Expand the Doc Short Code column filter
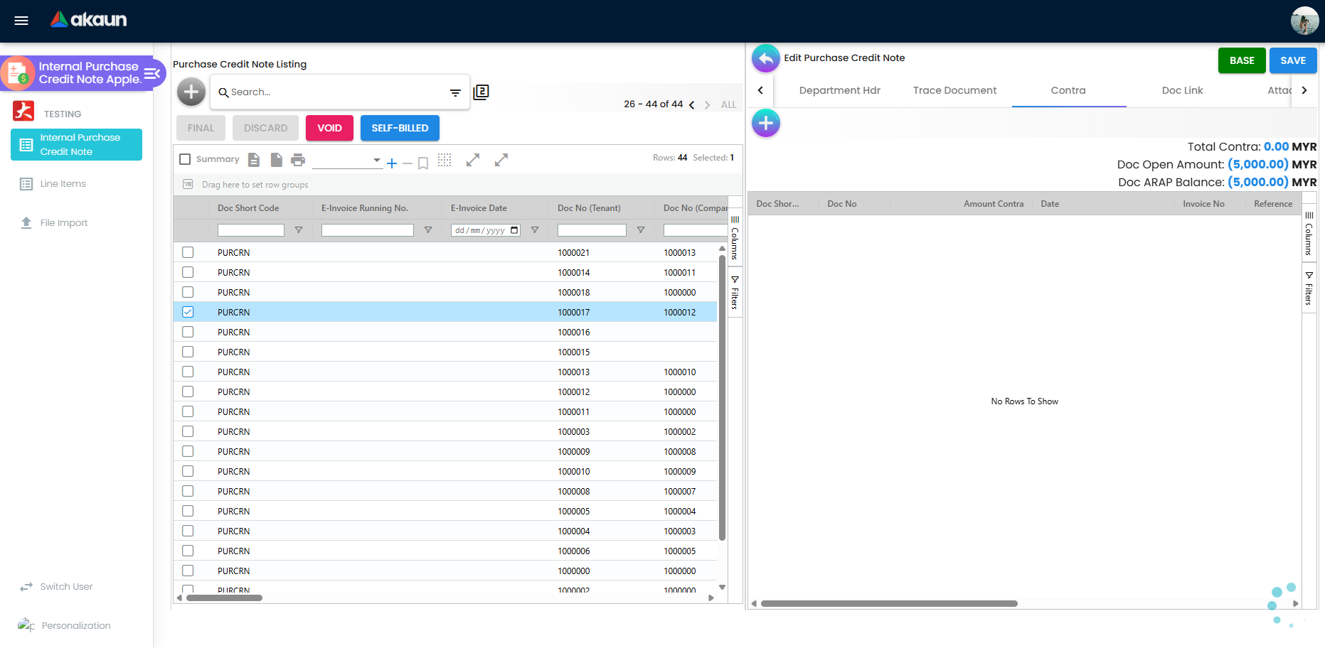The height and width of the screenshot is (648, 1325). [x=299, y=230]
